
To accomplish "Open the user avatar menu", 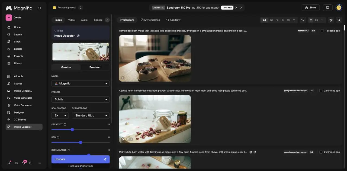I will tap(339, 8).
